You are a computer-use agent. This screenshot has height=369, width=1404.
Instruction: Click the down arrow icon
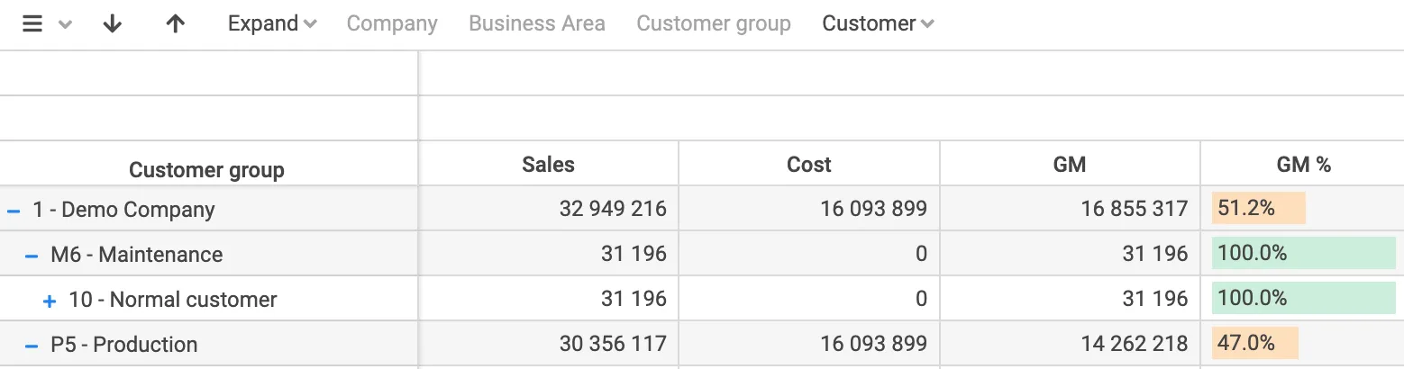pos(113,24)
